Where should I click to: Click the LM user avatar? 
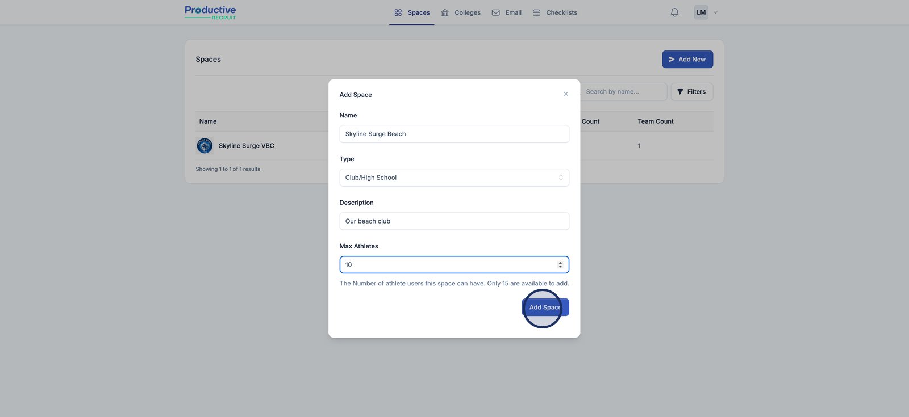(701, 12)
